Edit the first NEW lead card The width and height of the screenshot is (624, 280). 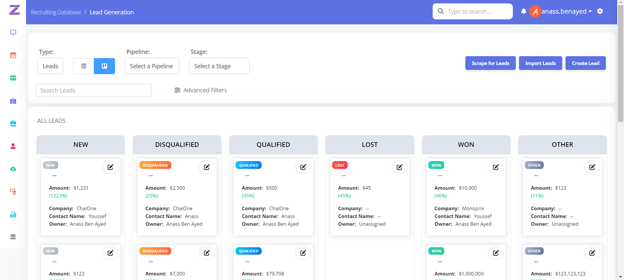point(110,167)
